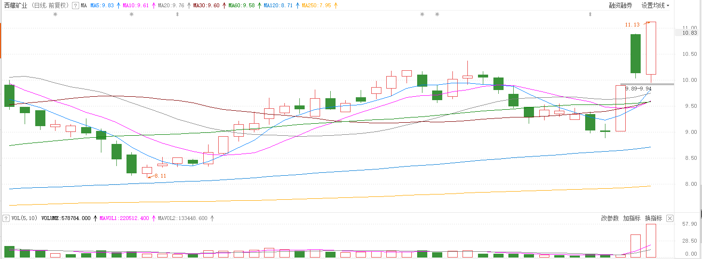
Task: Click the orange up arrow after MA250:7.95
Action: click(x=336, y=5)
